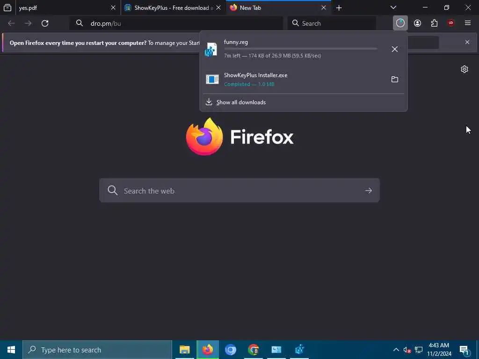479x359 pixels.
Task: Open the Windows Start menu
Action: coord(11,350)
